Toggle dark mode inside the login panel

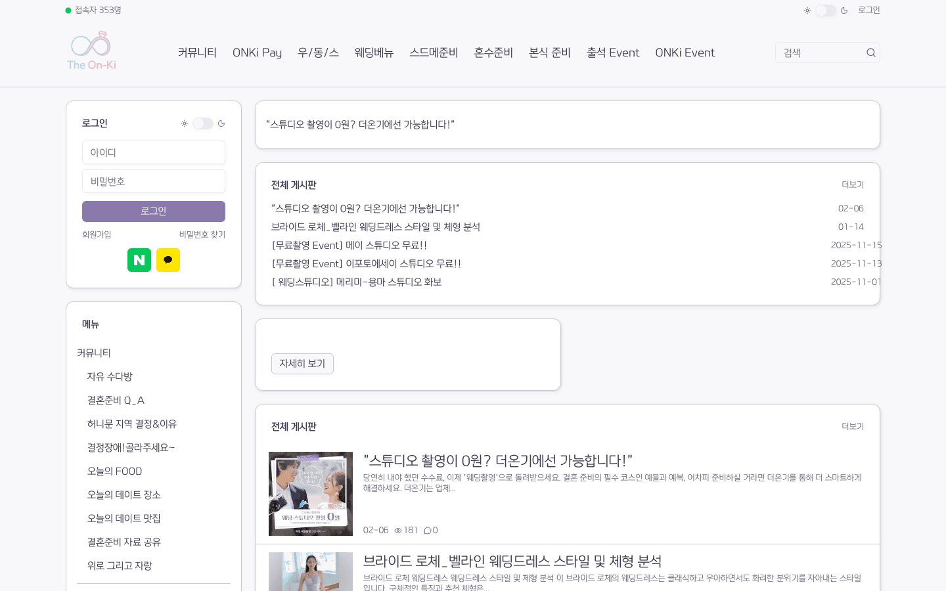pos(203,123)
